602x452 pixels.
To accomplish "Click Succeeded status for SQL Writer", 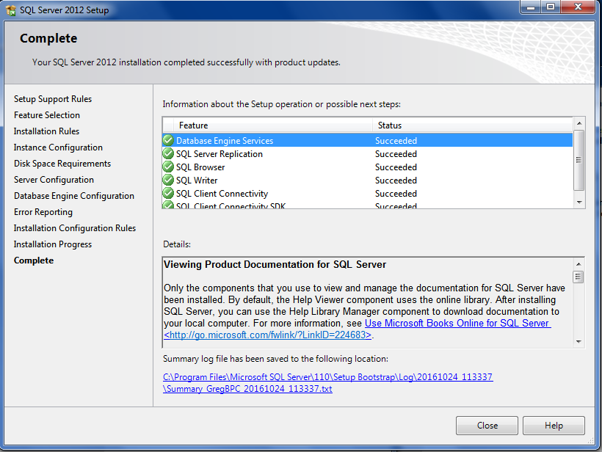I will click(396, 180).
